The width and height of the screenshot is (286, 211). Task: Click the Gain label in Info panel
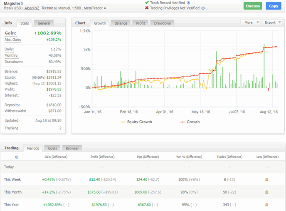pos(10,33)
